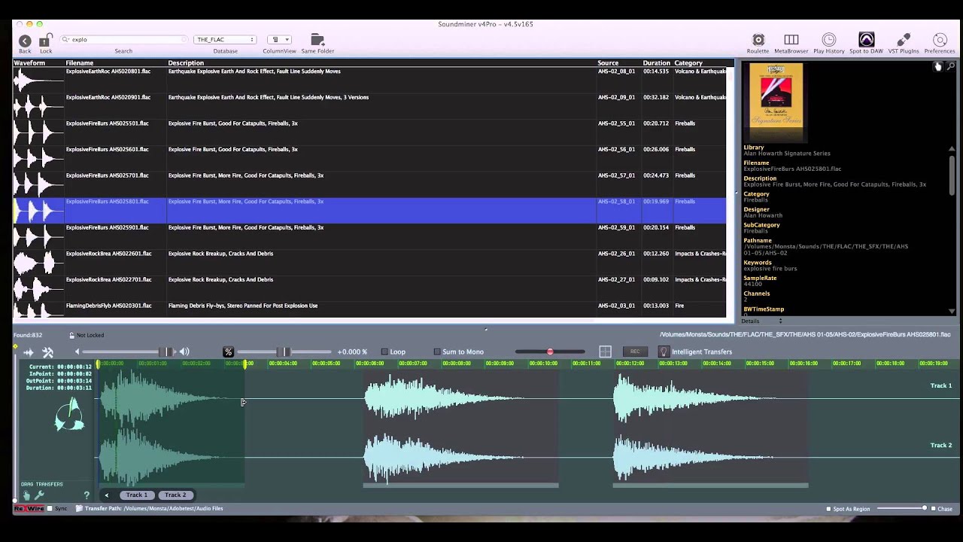Enable the Sum to Mono checkbox
This screenshot has height=542, width=963.
[437, 352]
